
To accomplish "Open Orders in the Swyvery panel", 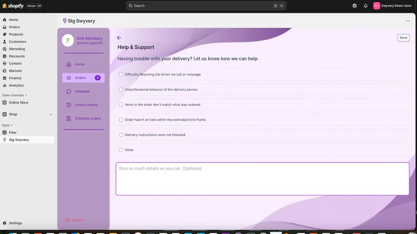I will (x=83, y=77).
